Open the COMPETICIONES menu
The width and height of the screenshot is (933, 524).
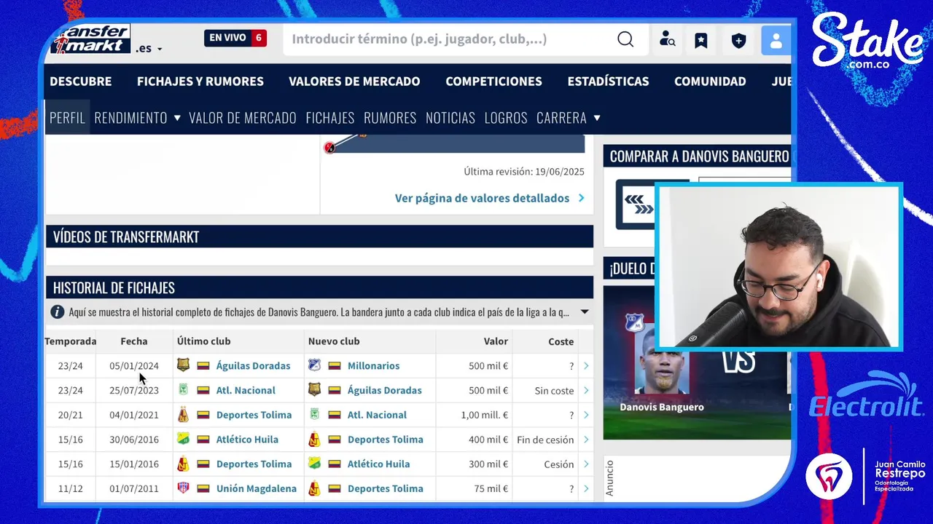click(x=493, y=82)
